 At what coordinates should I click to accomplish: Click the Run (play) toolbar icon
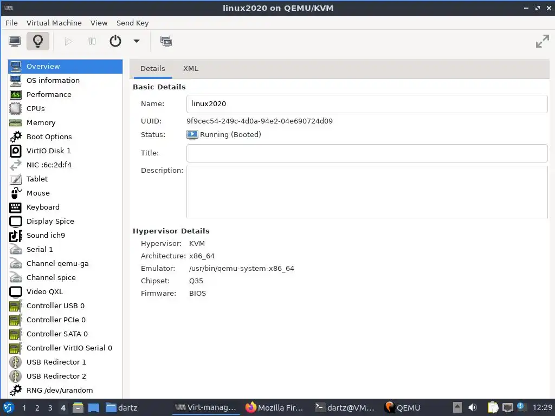[x=68, y=41]
